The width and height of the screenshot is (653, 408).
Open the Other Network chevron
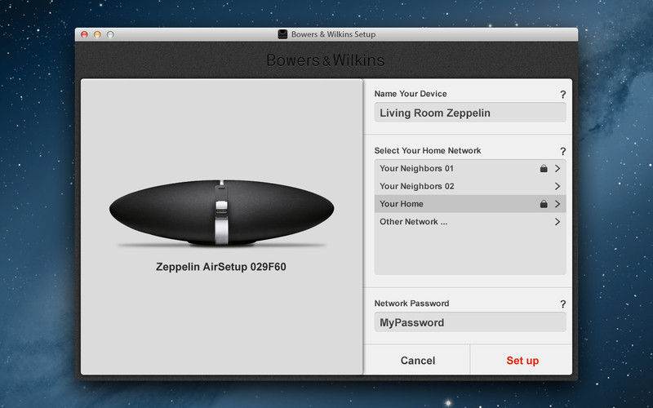557,222
